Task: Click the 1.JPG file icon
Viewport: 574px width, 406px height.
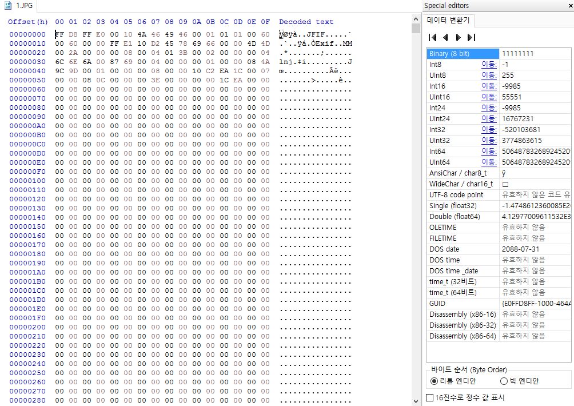Action: (x=7, y=6)
